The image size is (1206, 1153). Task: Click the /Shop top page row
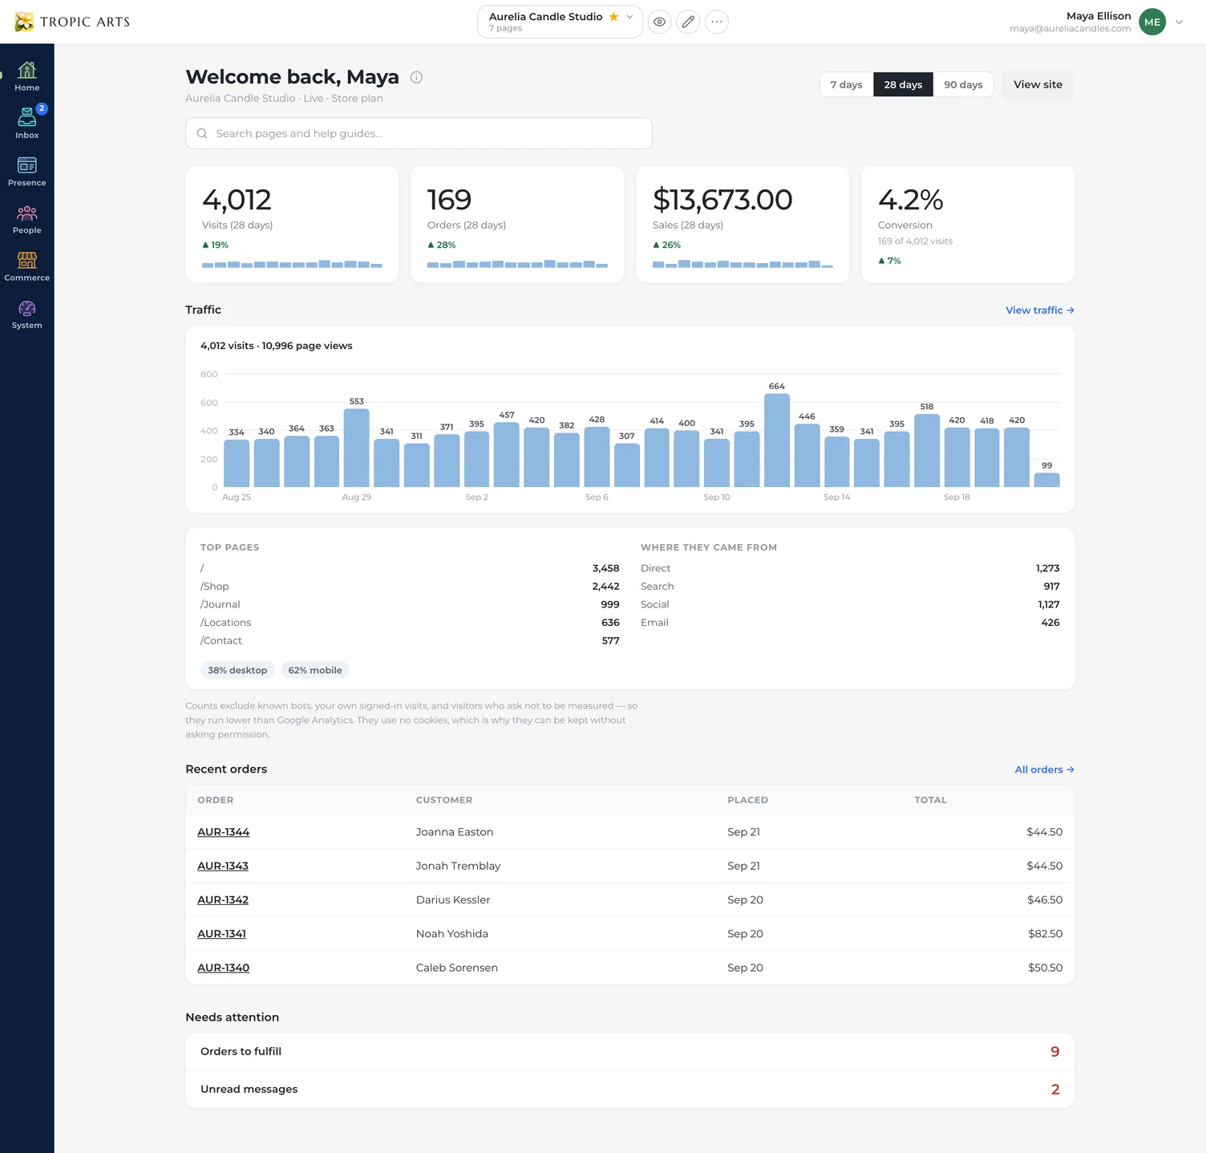click(410, 587)
